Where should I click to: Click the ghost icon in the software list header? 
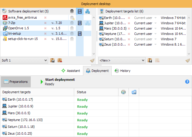pyautogui.click(x=72, y=12)
